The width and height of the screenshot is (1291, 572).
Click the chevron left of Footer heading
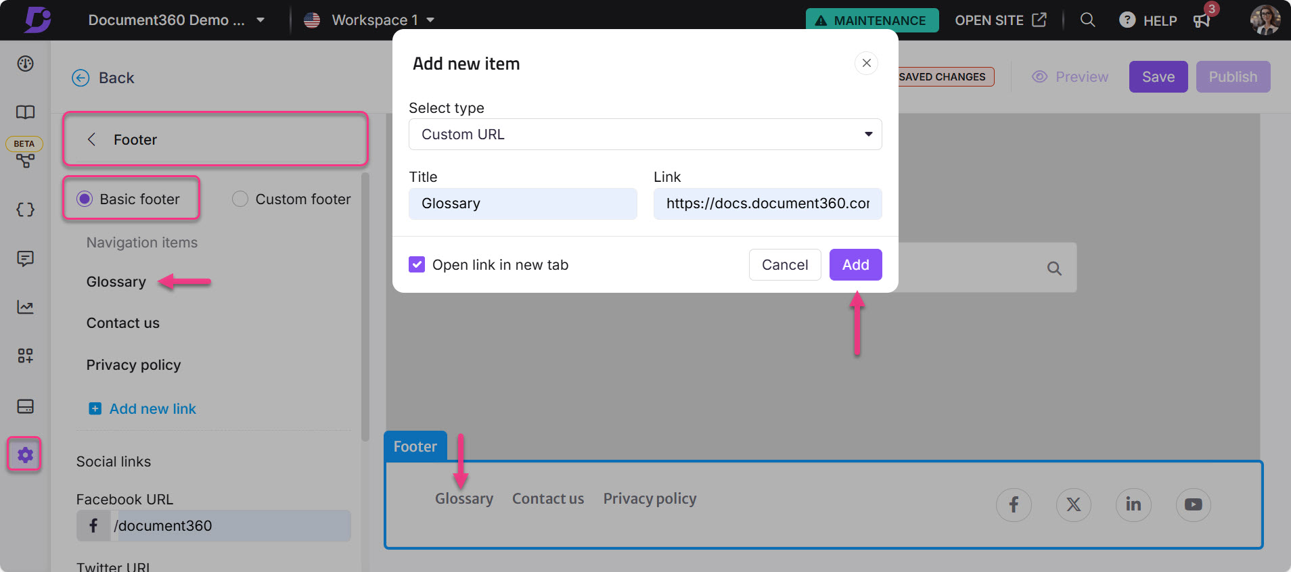click(x=91, y=139)
